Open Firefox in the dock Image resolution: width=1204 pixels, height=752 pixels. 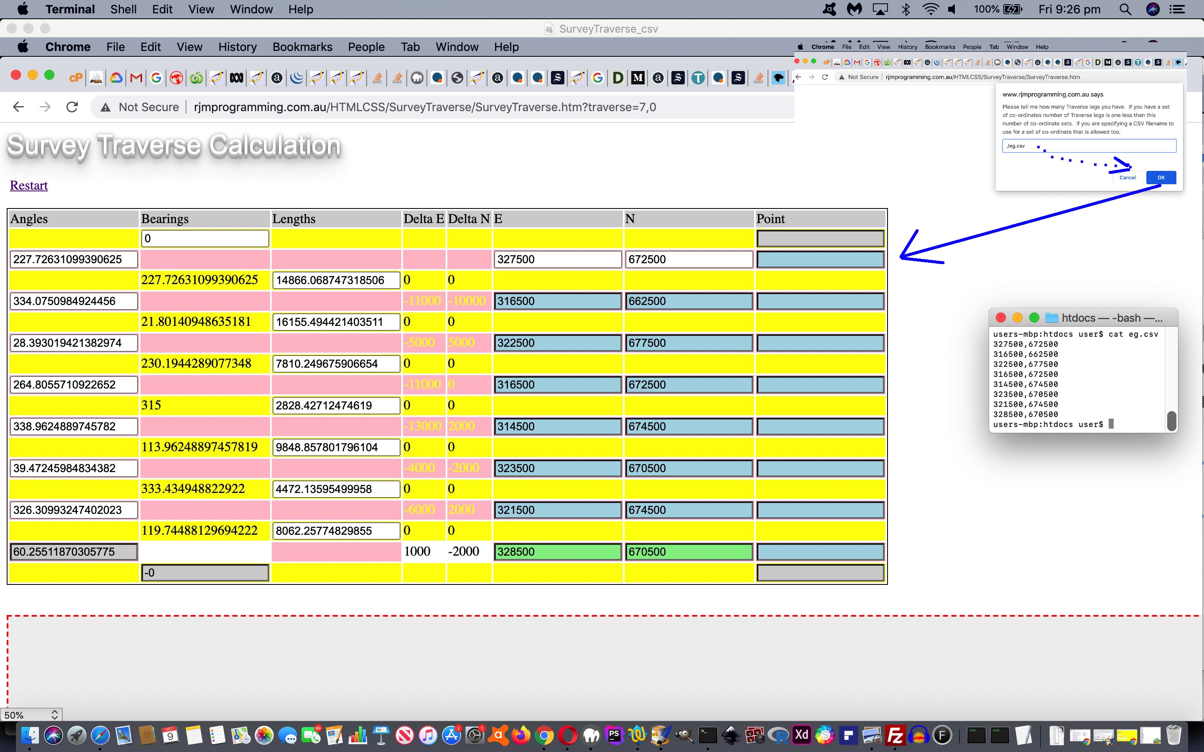point(521,735)
